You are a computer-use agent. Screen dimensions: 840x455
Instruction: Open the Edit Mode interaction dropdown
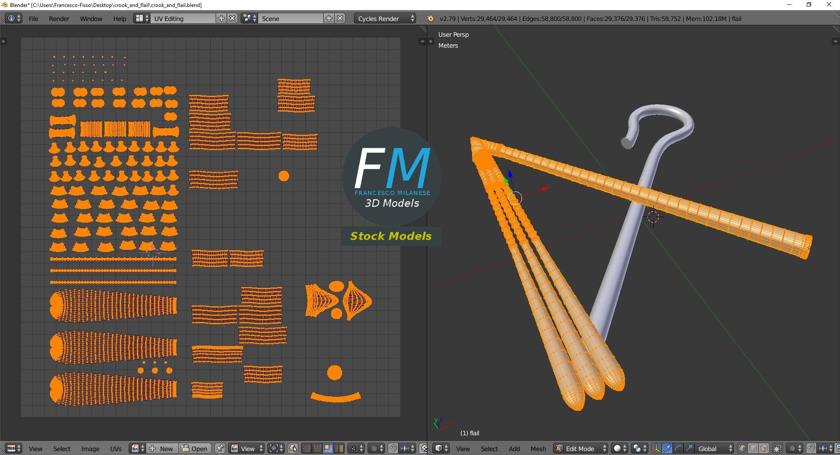click(580, 448)
